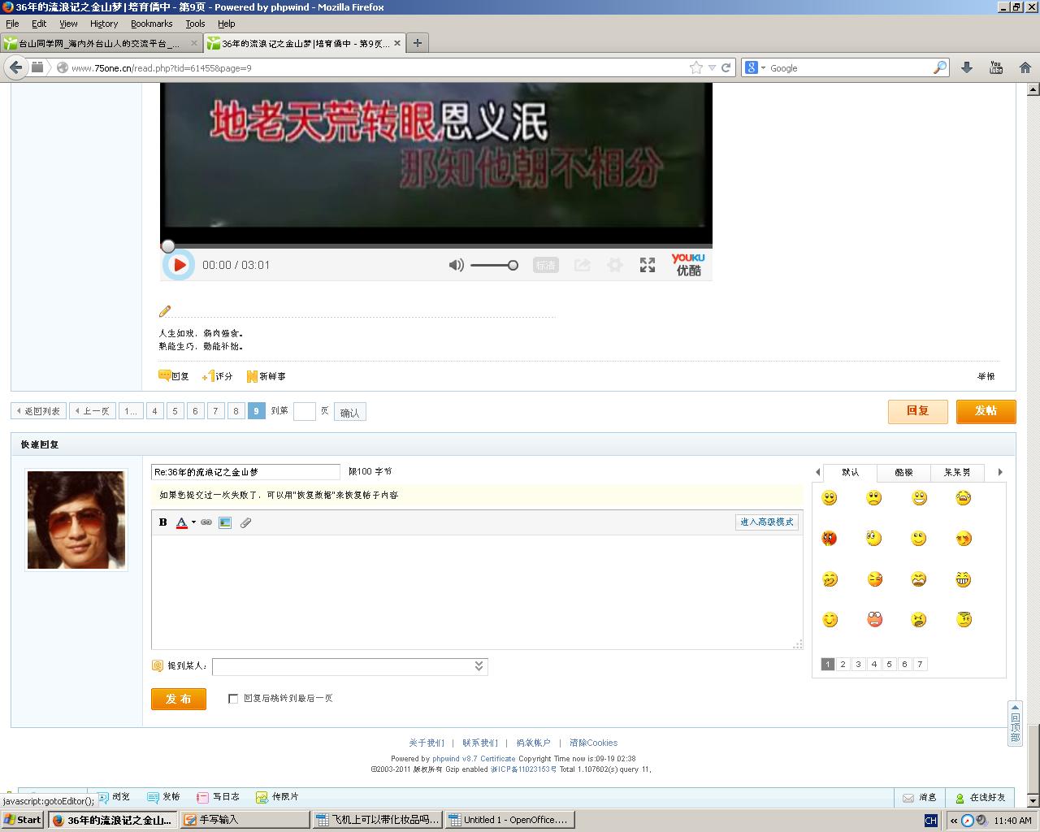Click the reply title field
The image size is (1040, 832).
[x=245, y=472]
